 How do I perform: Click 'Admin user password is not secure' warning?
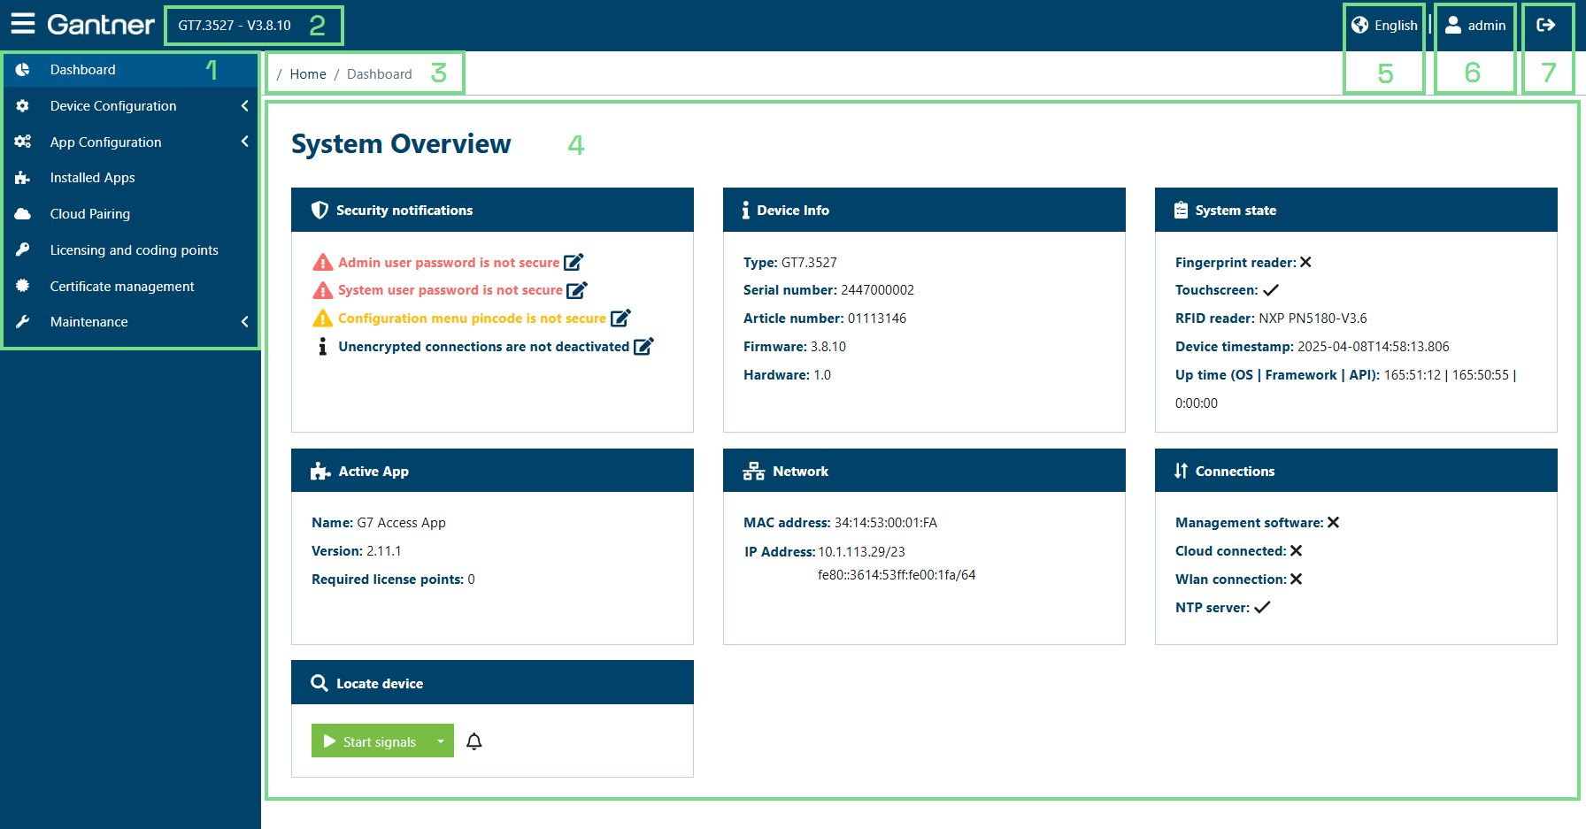pos(449,263)
